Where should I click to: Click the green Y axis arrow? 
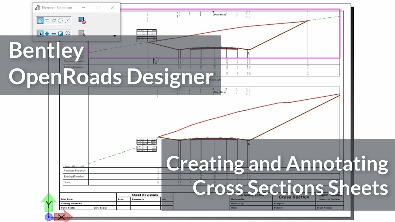click(49, 203)
